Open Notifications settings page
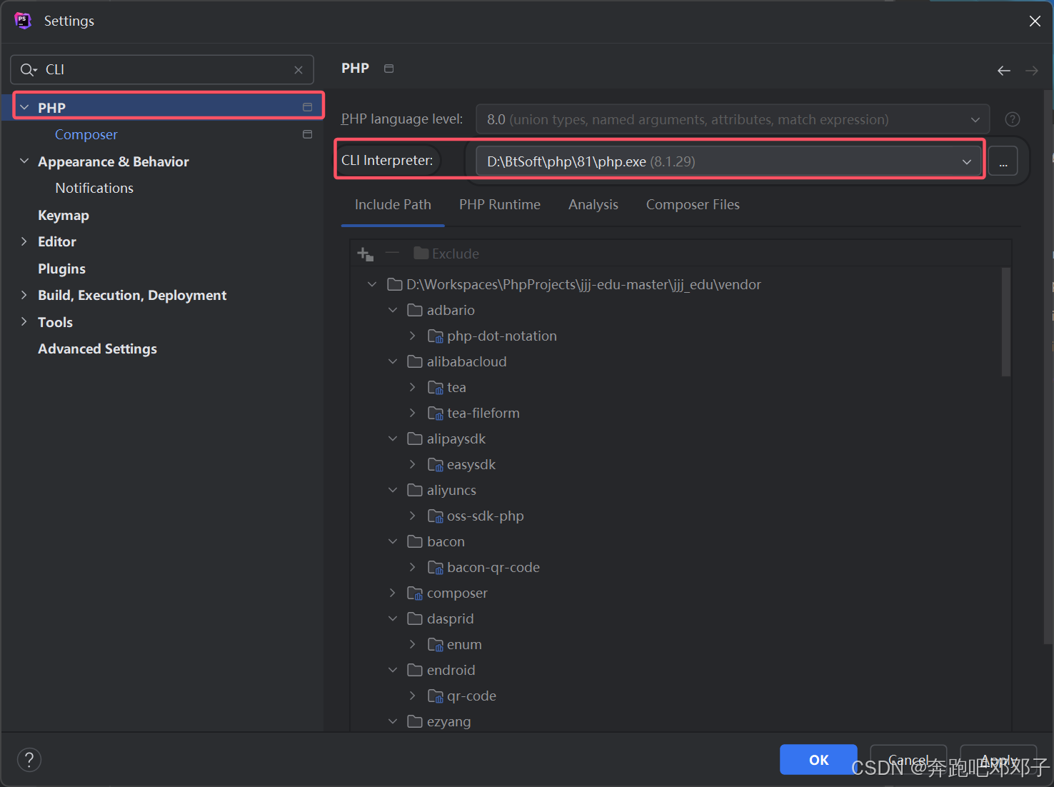The height and width of the screenshot is (787, 1054). point(94,188)
